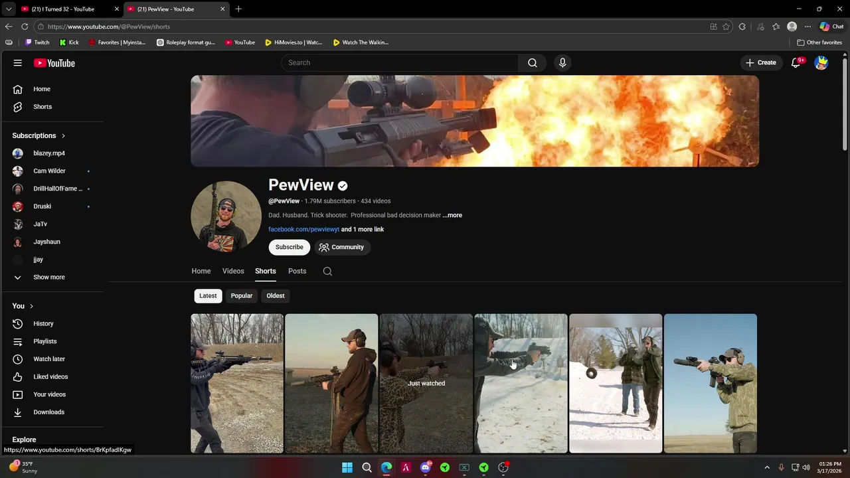This screenshot has width=850, height=478.
Task: Open HiMovies.to bookmark
Action: [x=293, y=42]
